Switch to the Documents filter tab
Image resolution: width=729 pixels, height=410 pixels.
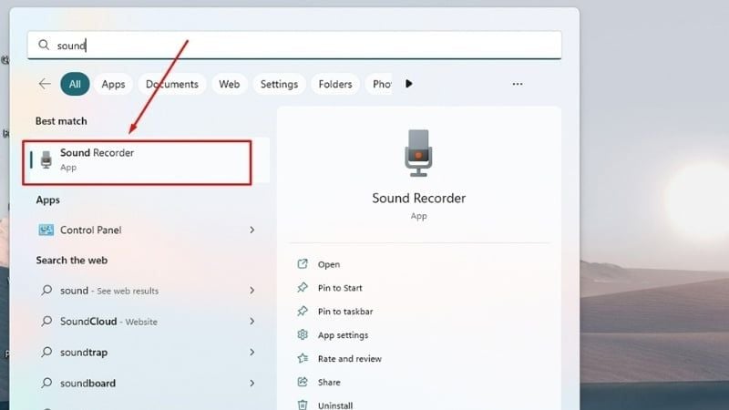click(172, 84)
